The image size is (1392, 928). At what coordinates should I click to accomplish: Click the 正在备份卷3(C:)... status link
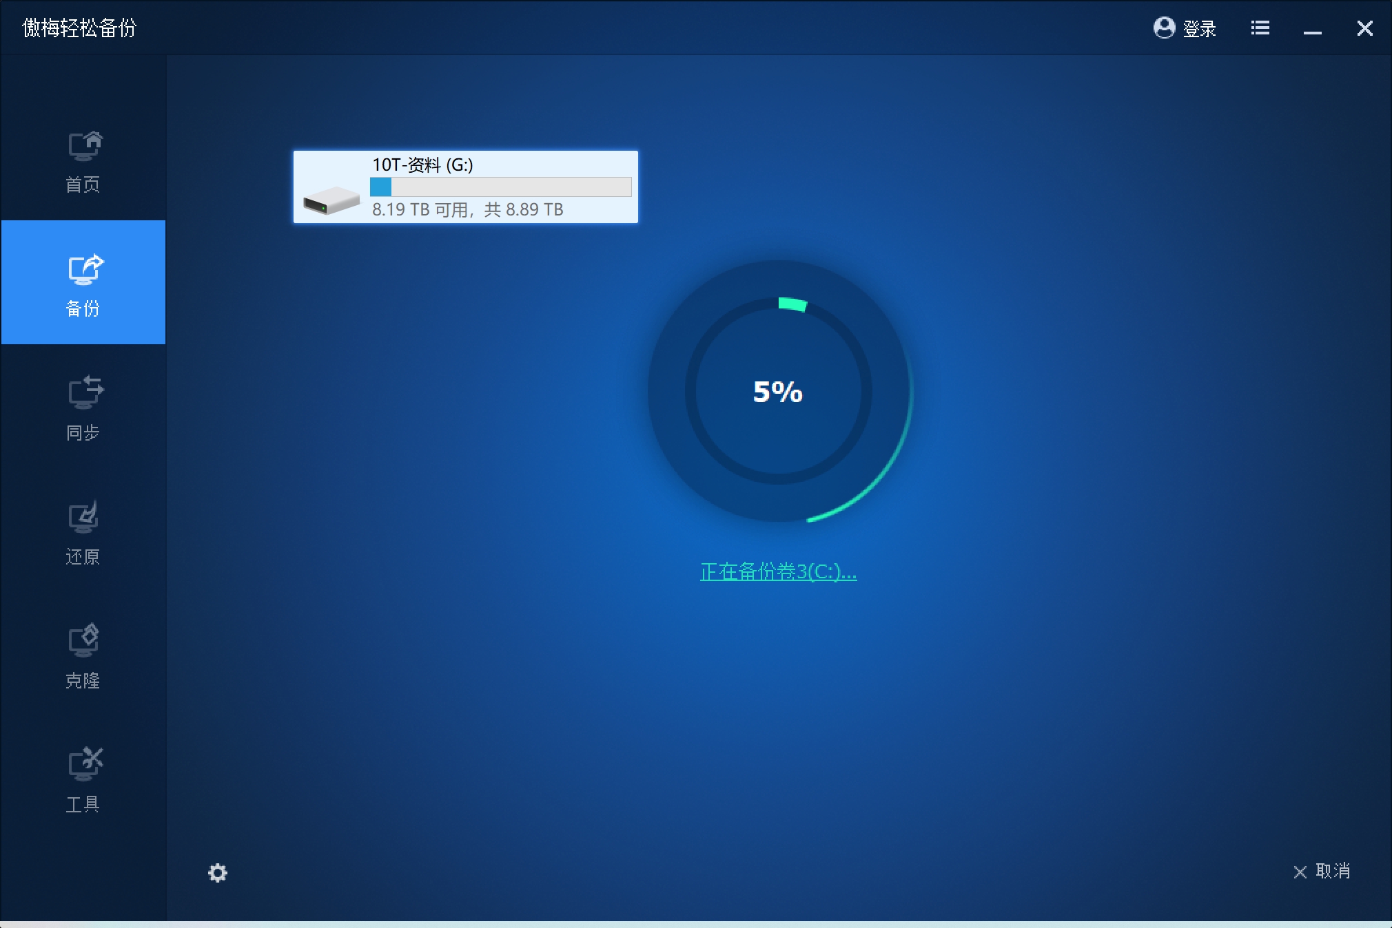coord(778,571)
